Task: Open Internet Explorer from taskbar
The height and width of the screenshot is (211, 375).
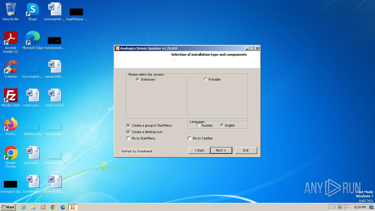Action: click(x=23, y=207)
